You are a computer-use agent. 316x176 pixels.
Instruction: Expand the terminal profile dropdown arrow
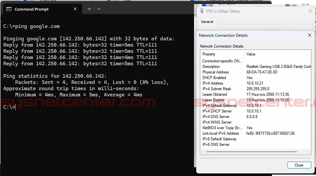99,9
